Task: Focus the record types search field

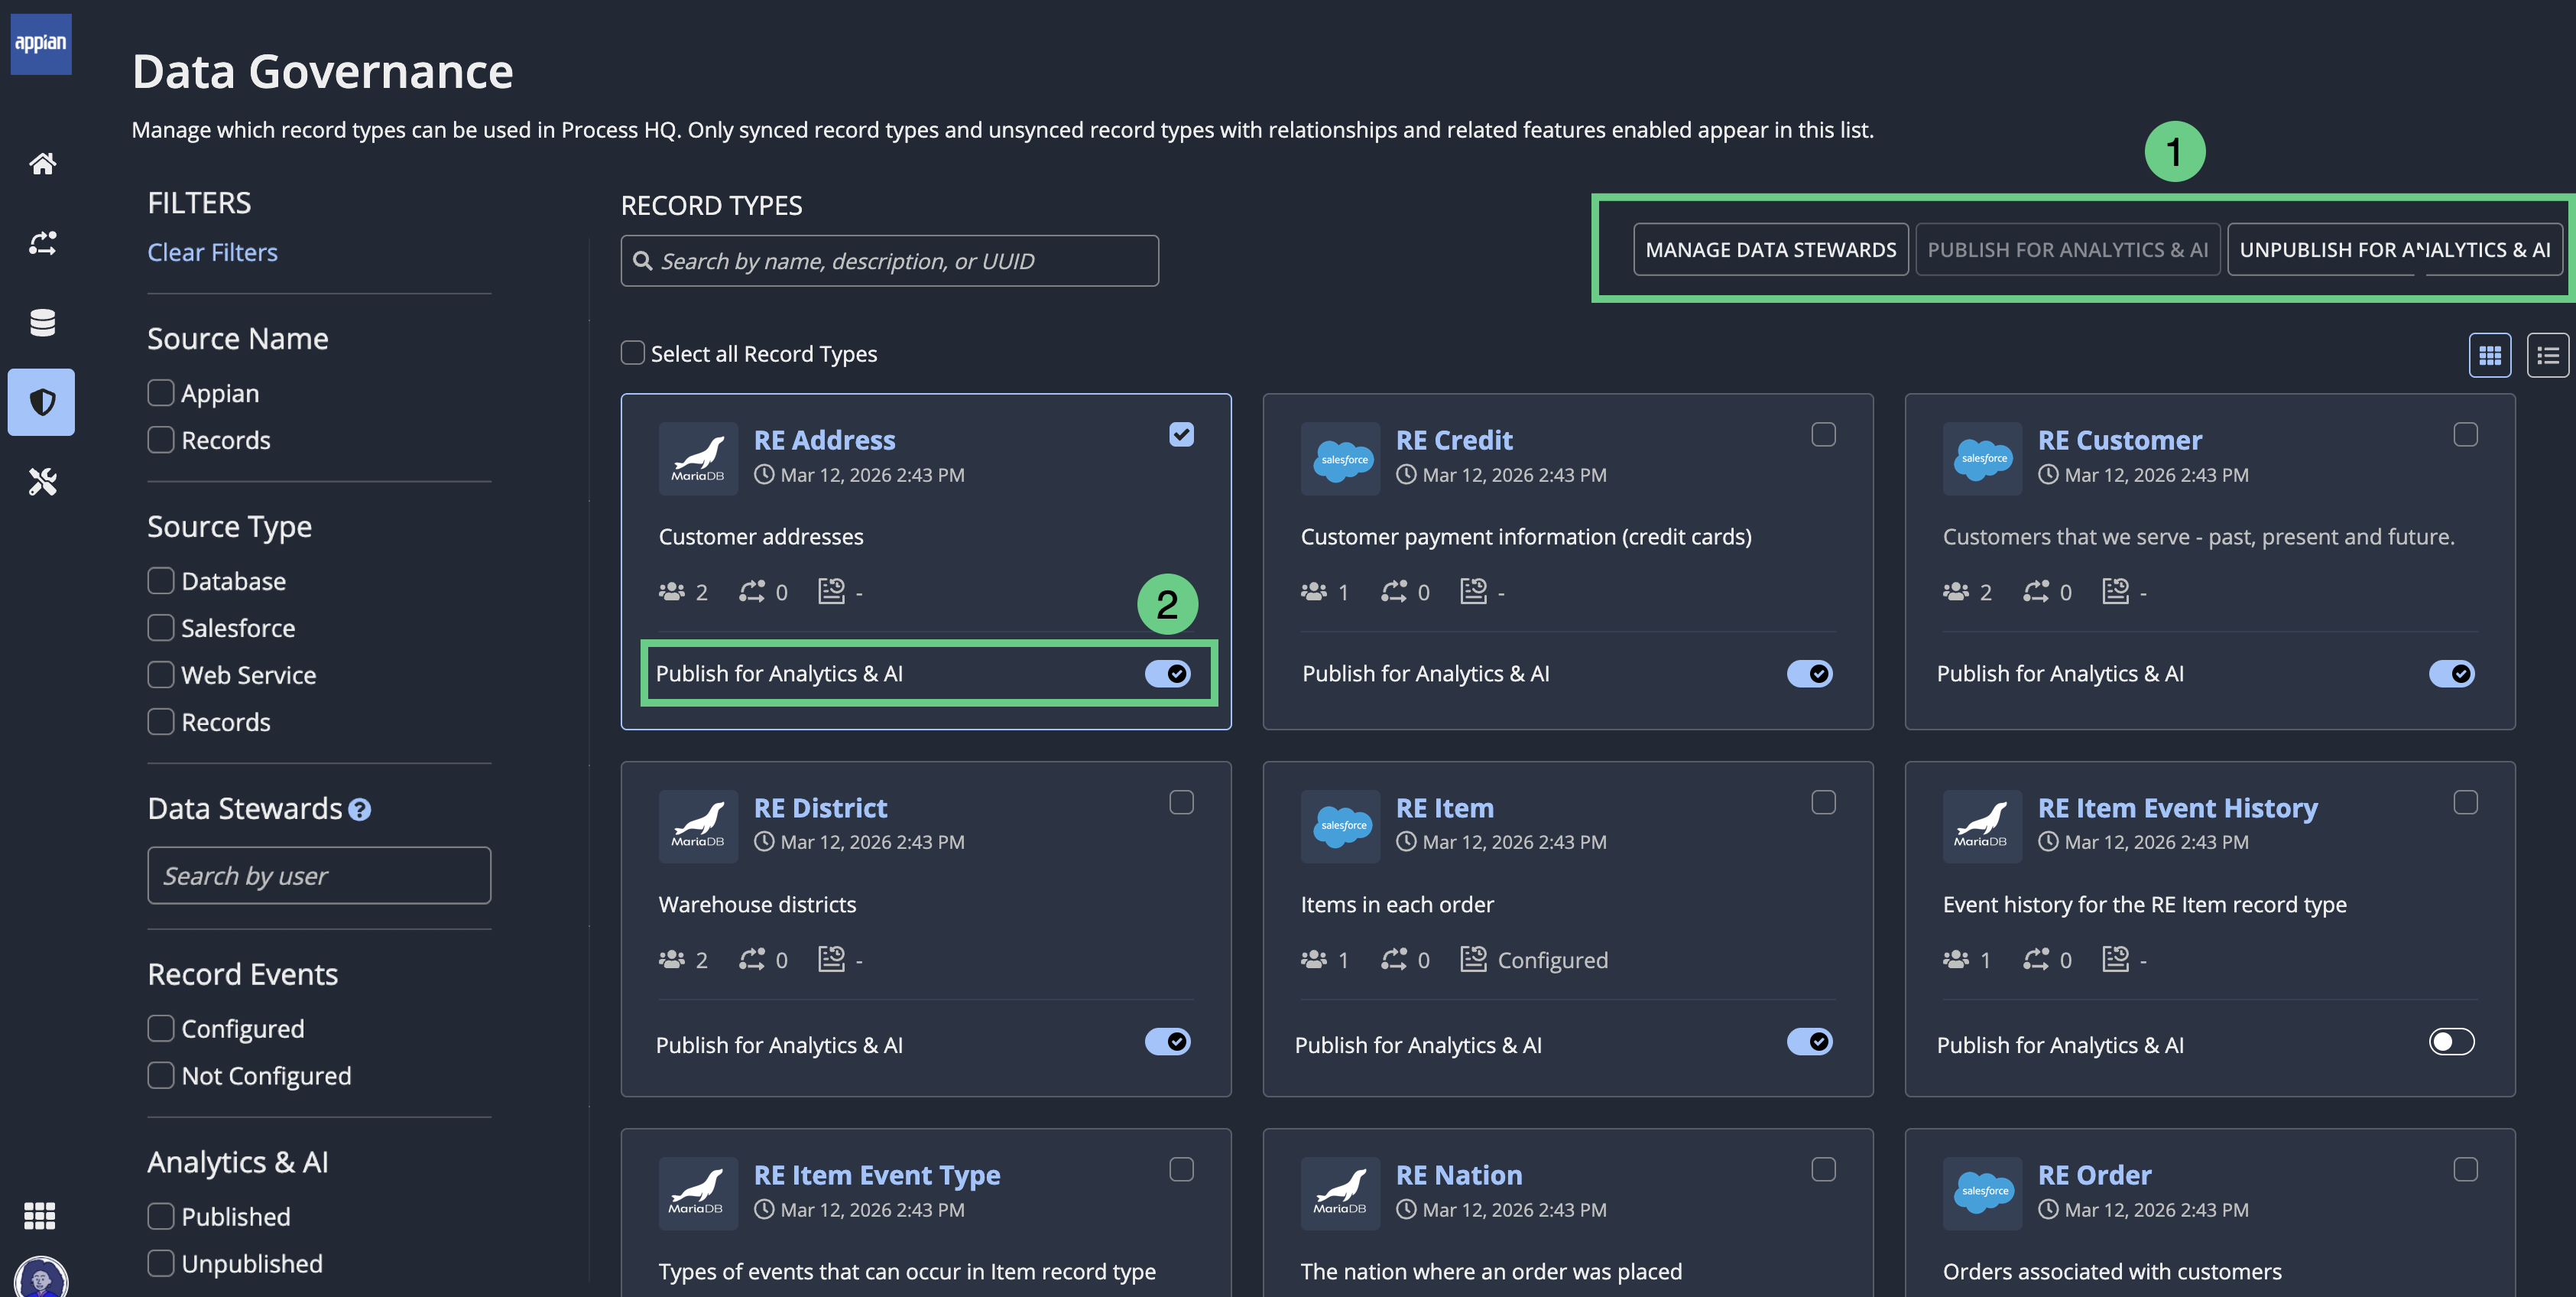Action: pyautogui.click(x=889, y=262)
